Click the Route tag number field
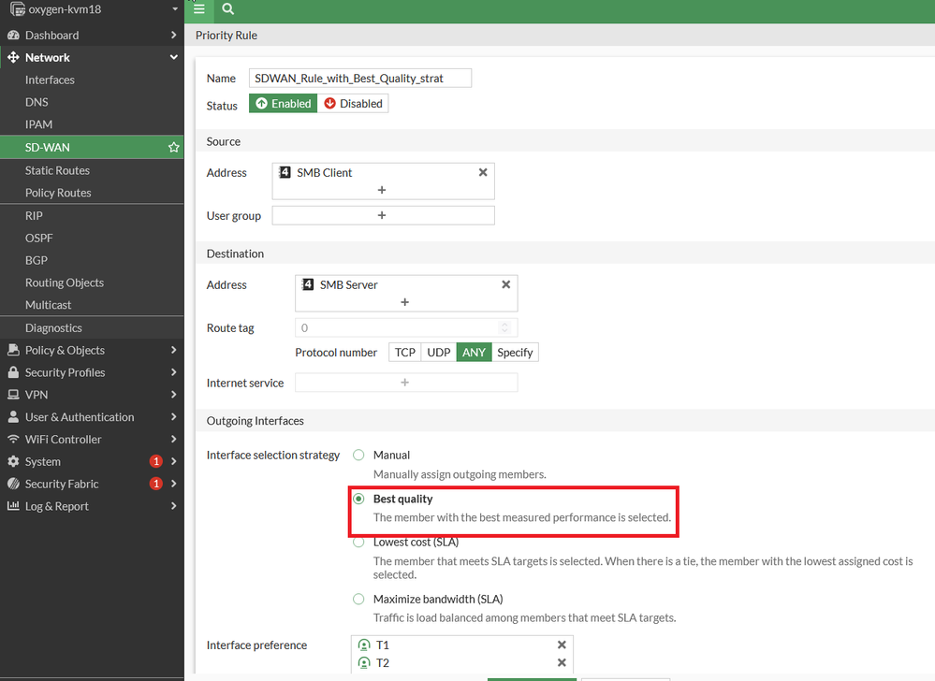 pyautogui.click(x=406, y=327)
